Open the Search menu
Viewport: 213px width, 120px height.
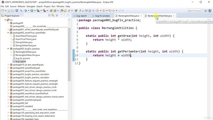(x=40, y=6)
